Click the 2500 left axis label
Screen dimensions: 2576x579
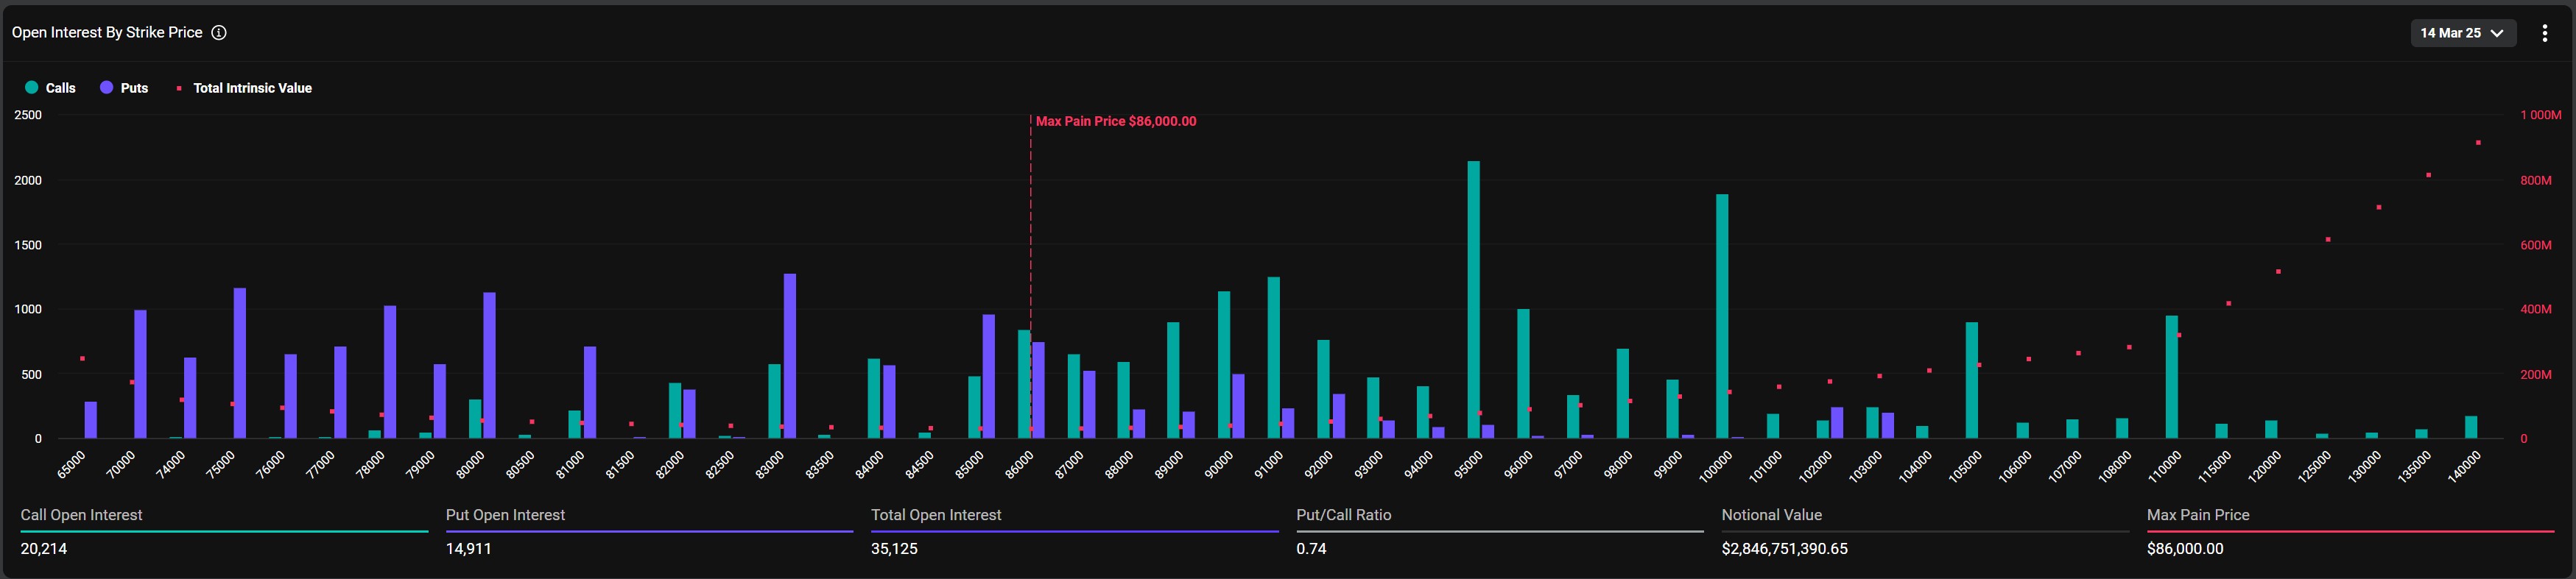28,116
